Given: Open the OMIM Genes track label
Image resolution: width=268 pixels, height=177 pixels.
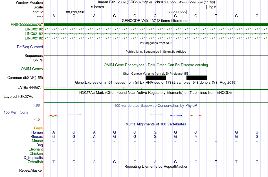Looking at the screenshot, I should click(32, 69).
